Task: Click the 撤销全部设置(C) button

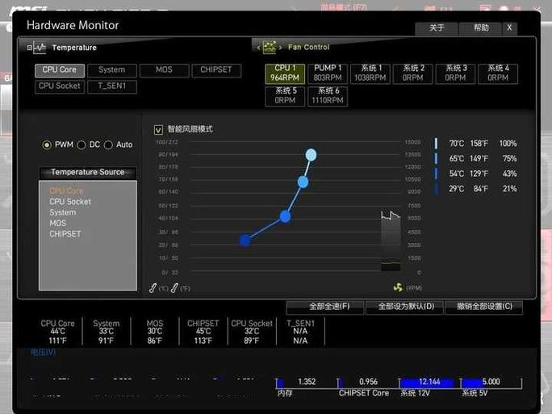Action: coord(484,307)
